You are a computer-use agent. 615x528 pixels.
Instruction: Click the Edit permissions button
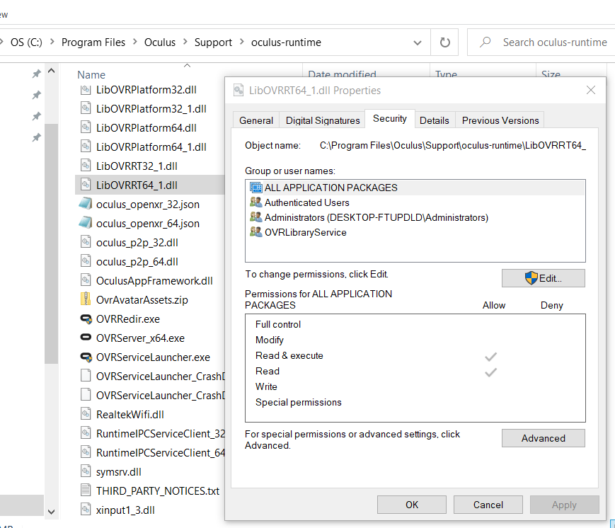tap(544, 278)
